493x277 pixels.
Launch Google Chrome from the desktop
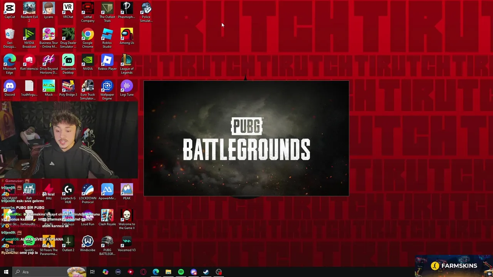click(87, 38)
